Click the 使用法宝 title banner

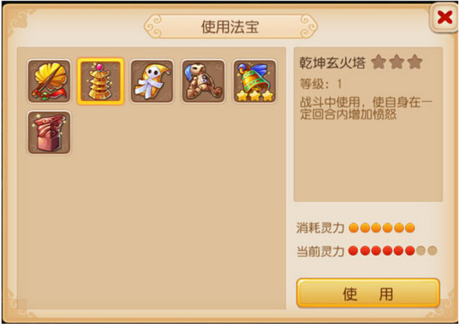[x=231, y=26]
